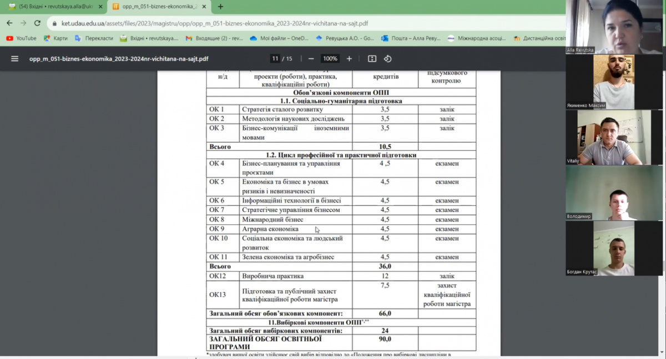The image size is (666, 359).
Task: Select Alla Revutska video thumbnail
Action: [x=614, y=27]
